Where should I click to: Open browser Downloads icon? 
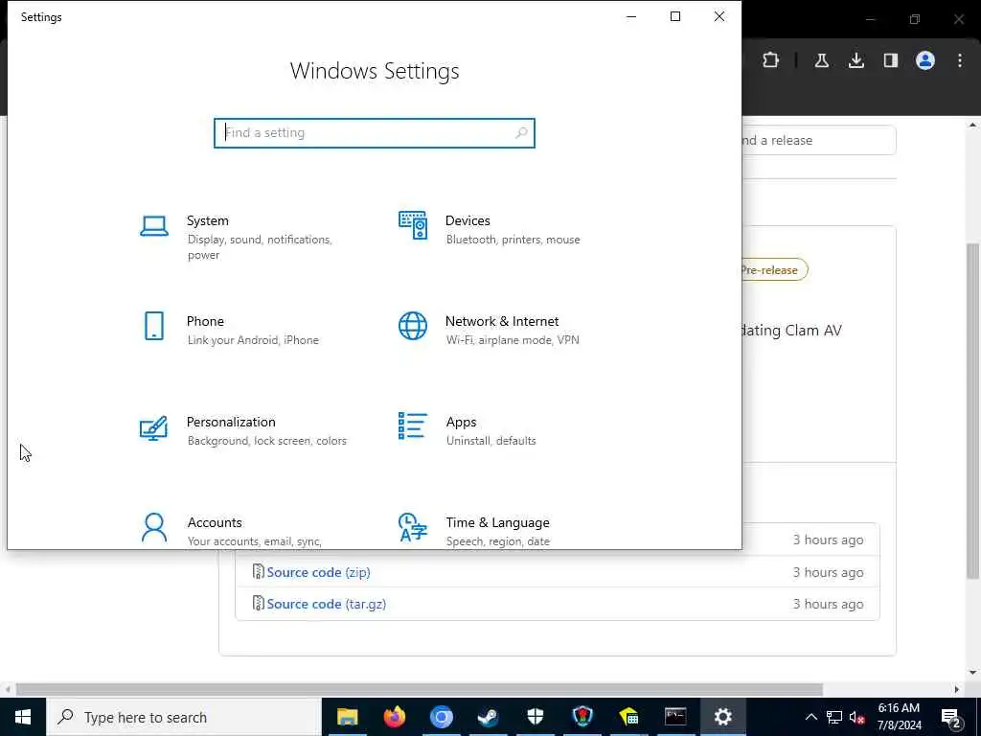coord(856,60)
